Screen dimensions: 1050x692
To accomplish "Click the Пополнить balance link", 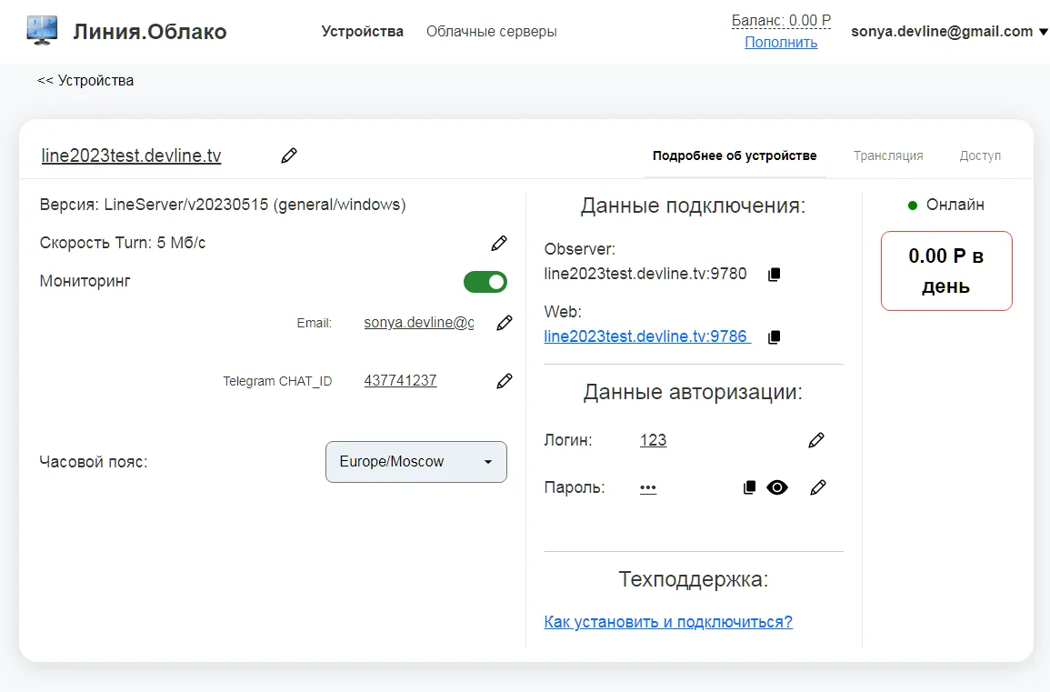I will [x=781, y=42].
